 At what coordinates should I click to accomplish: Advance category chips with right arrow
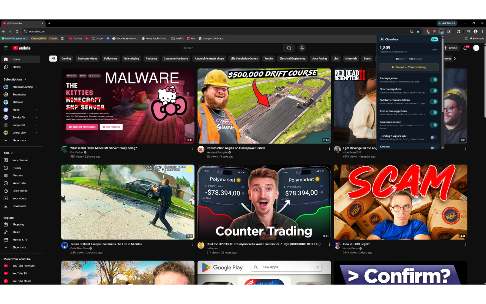point(455,59)
